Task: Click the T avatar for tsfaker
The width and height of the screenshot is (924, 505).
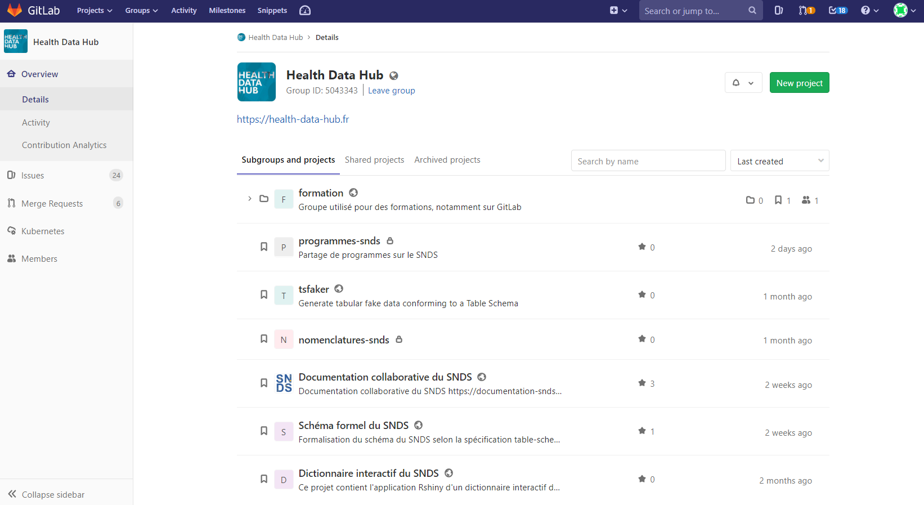Action: [x=284, y=295]
